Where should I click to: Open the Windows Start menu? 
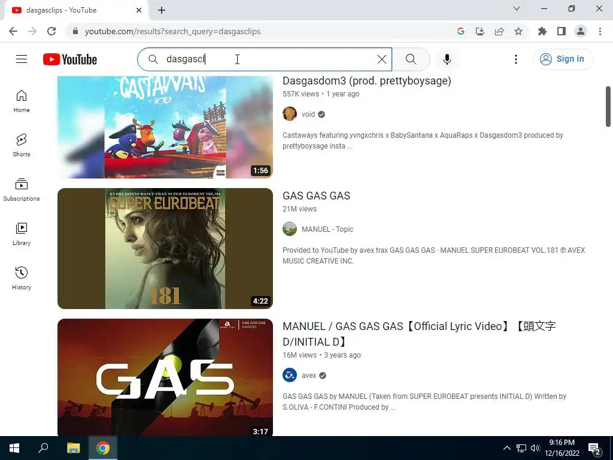[x=14, y=448]
